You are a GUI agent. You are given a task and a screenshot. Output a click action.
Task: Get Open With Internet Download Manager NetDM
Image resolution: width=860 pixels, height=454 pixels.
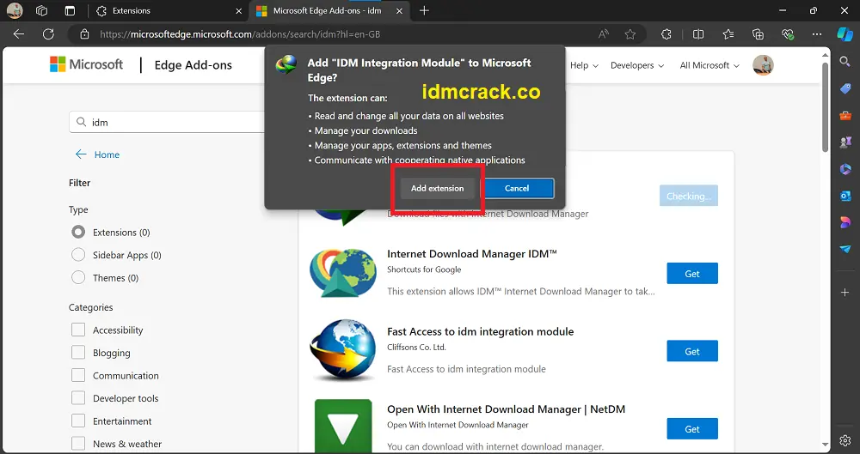point(692,429)
